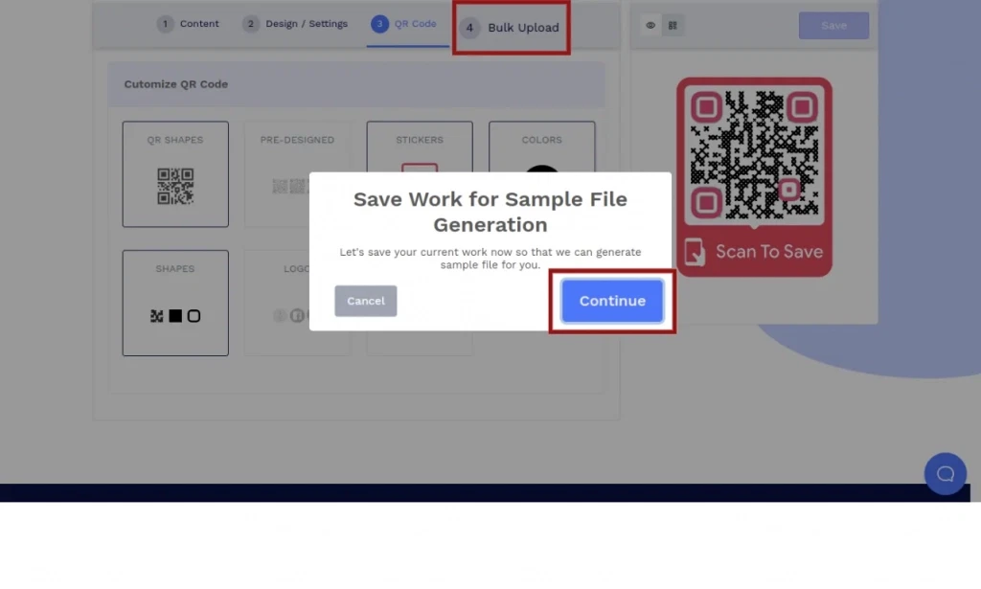Go to the Design / Settings tab
Viewport: 981px width, 589px height.
(295, 24)
